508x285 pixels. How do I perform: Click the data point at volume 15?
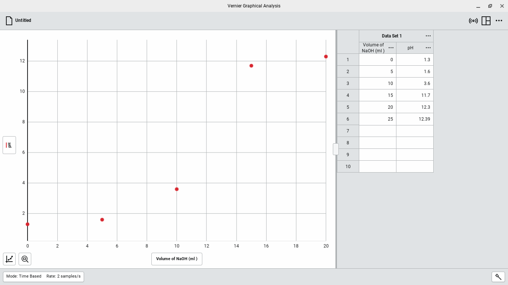[x=251, y=66]
